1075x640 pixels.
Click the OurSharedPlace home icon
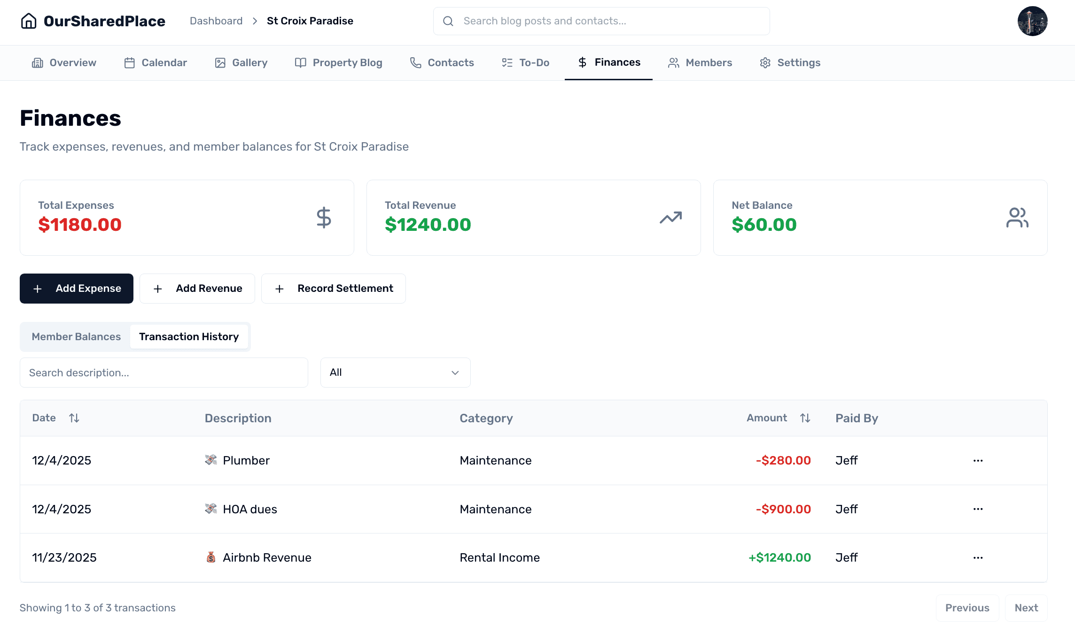[29, 21]
